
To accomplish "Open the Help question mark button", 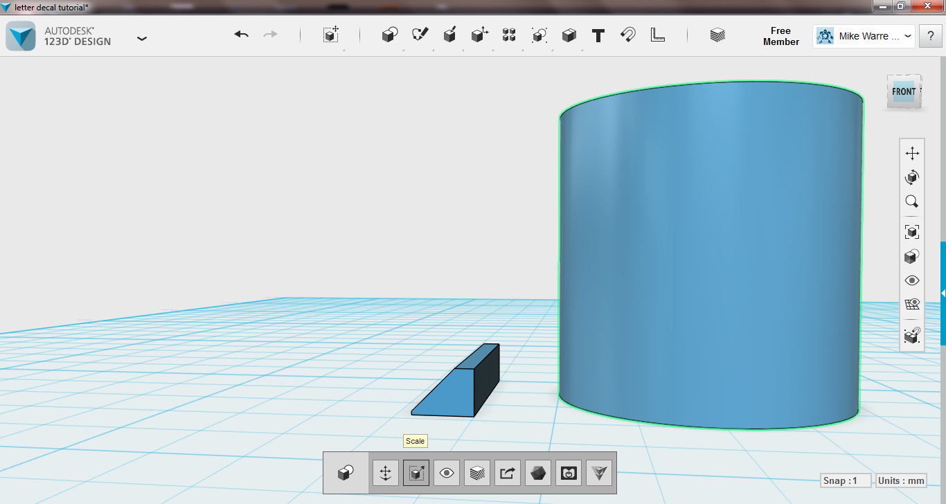I will [x=930, y=36].
